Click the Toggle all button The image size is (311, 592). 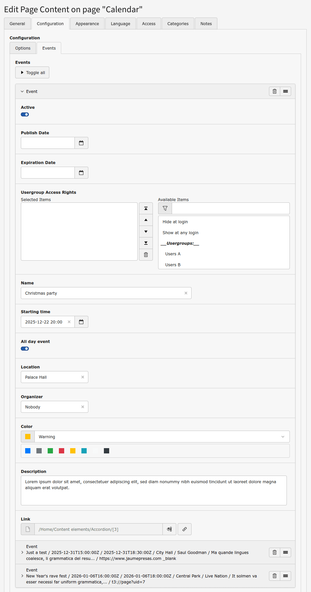32,73
